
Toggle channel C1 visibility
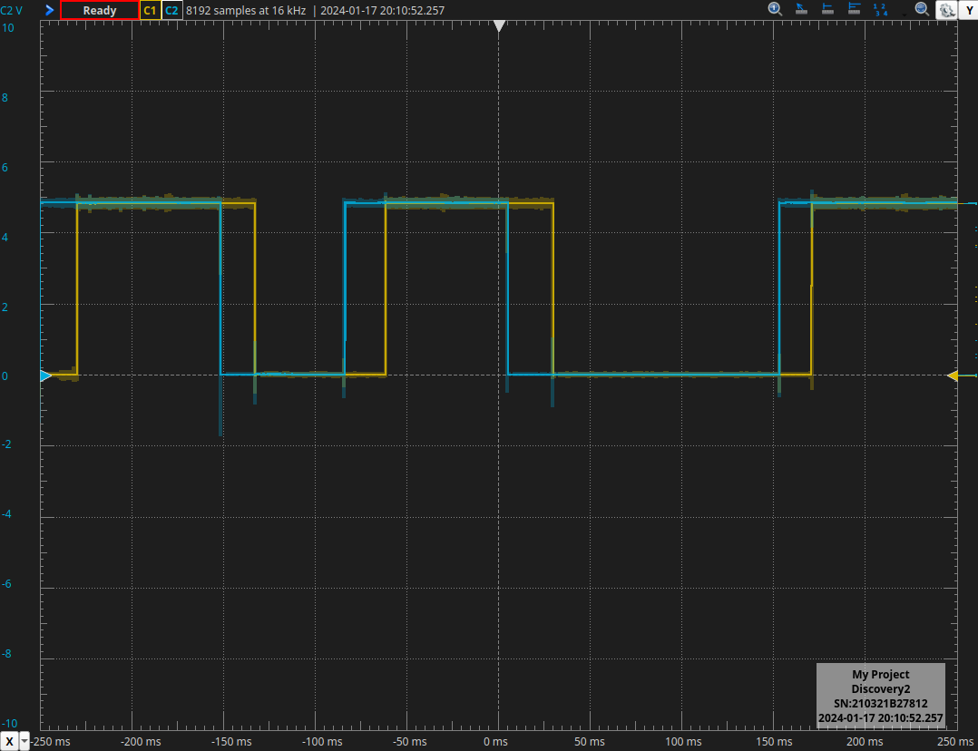tap(150, 10)
